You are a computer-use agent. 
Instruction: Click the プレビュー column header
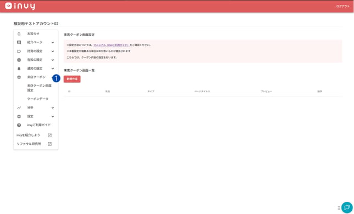(267, 92)
